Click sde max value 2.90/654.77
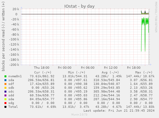This screenshot has width=159, height=118. (x=141, y=99)
